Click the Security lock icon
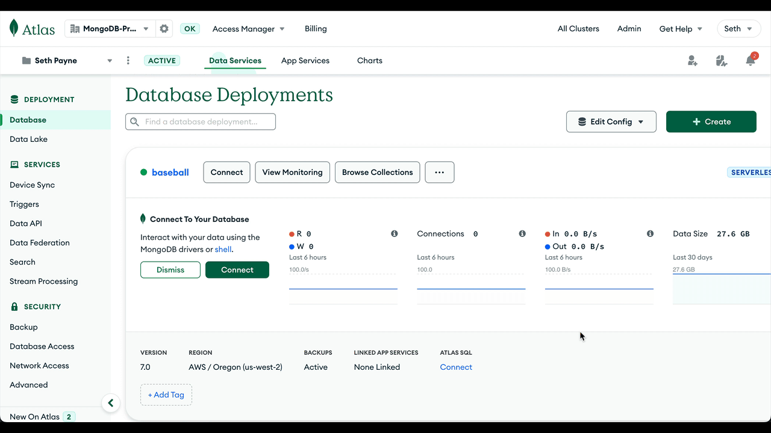 [14, 307]
